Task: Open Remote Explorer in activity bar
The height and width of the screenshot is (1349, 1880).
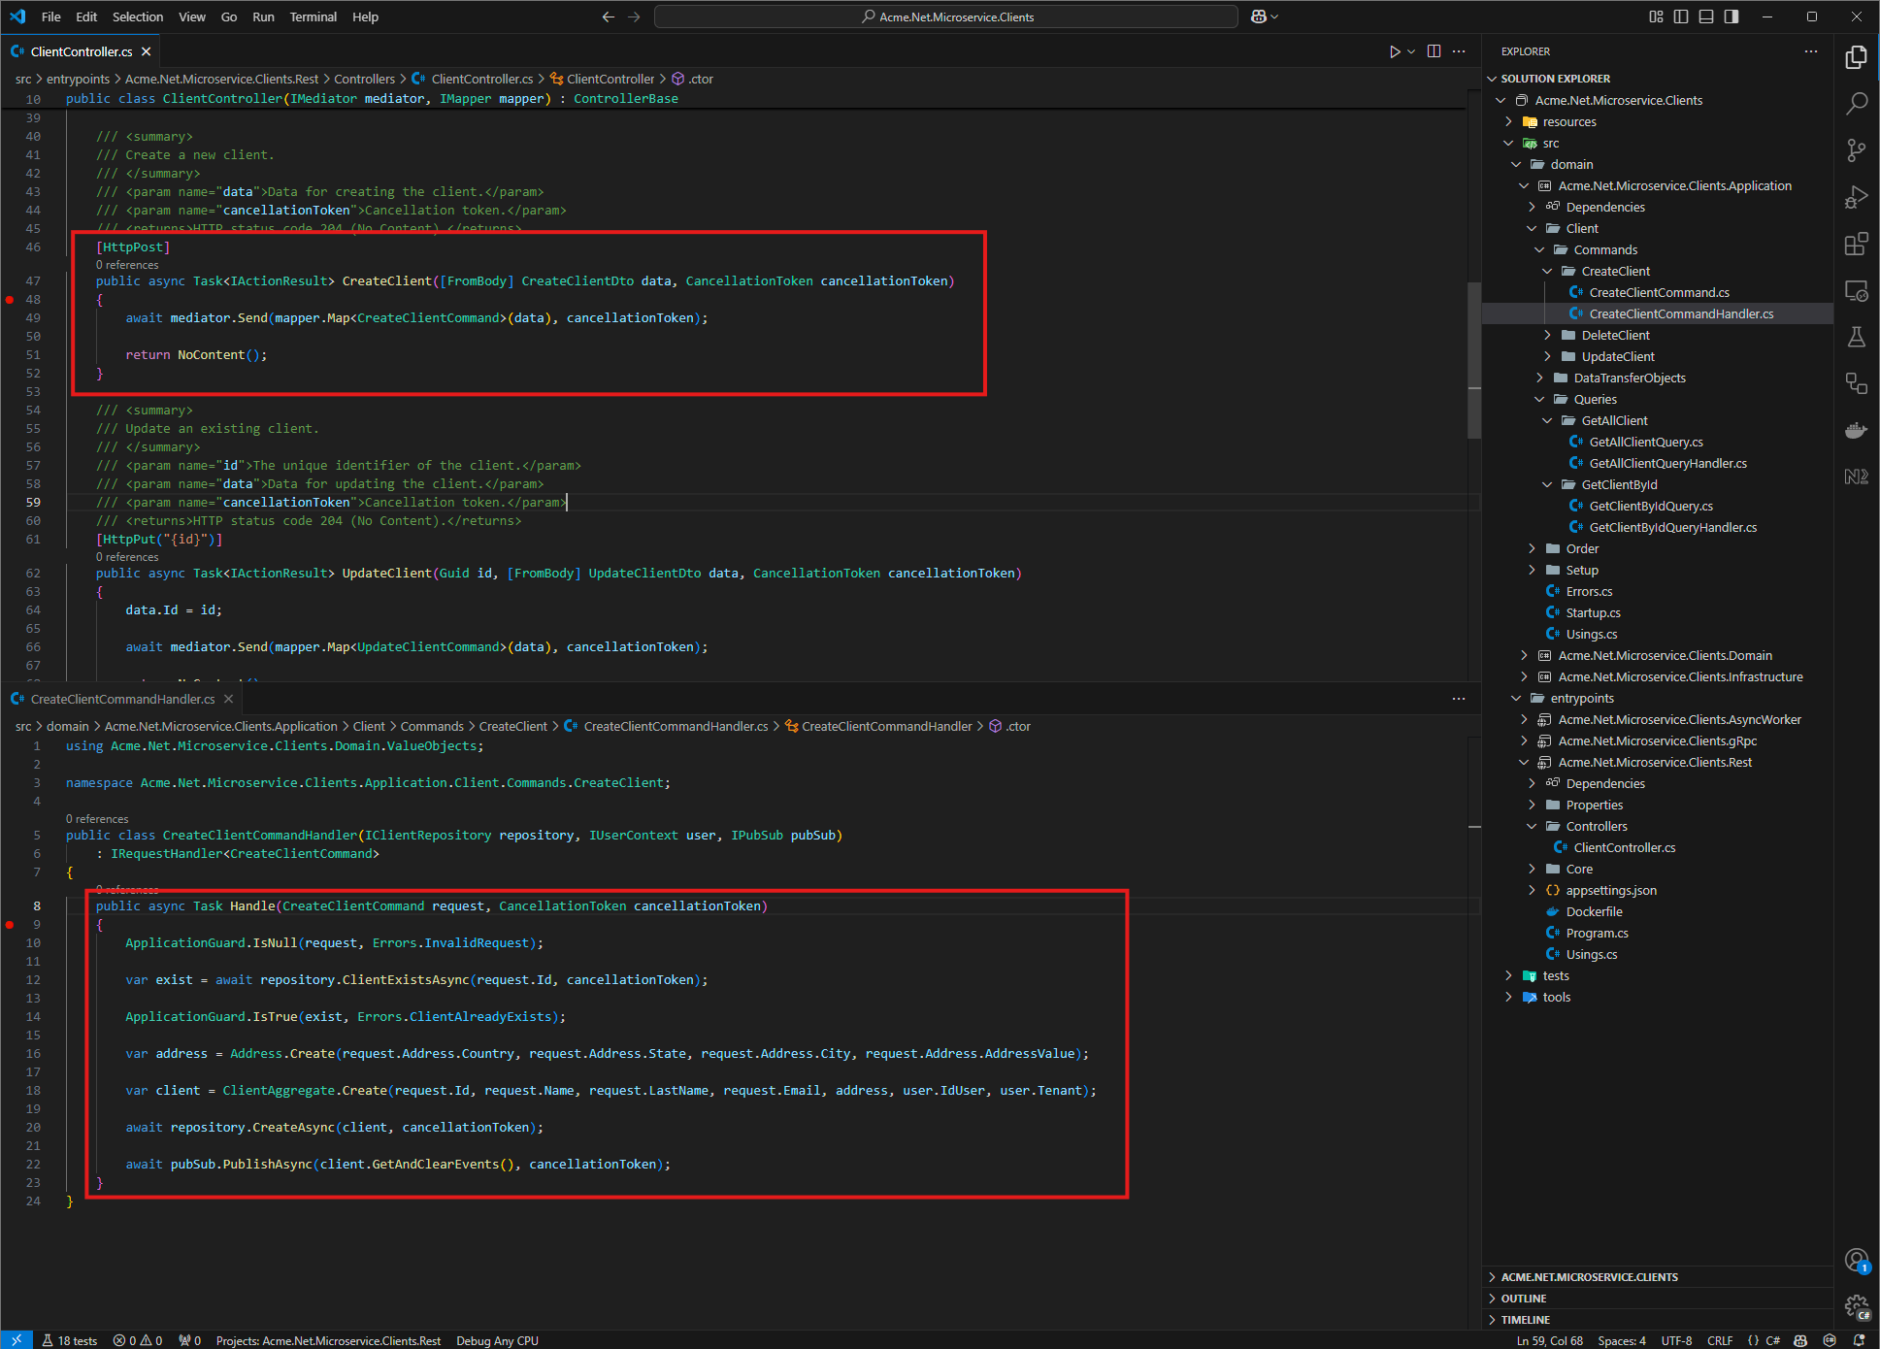Action: (x=1856, y=290)
